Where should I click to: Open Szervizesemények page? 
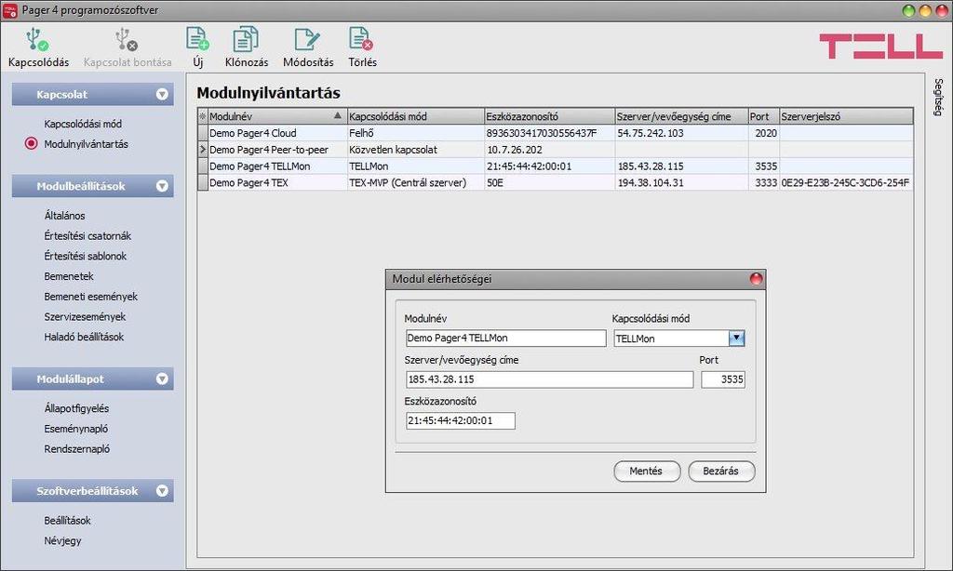click(85, 316)
